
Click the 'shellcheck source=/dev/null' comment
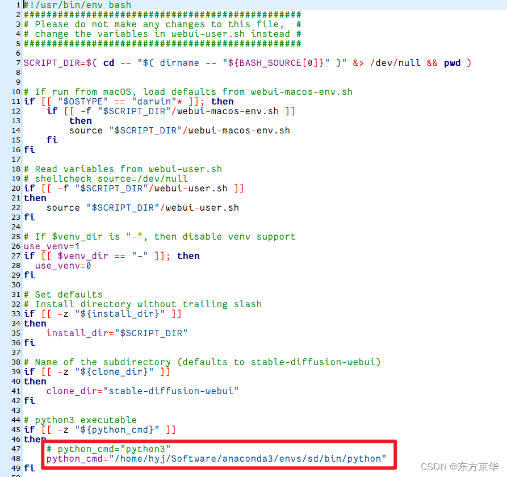[x=106, y=179]
